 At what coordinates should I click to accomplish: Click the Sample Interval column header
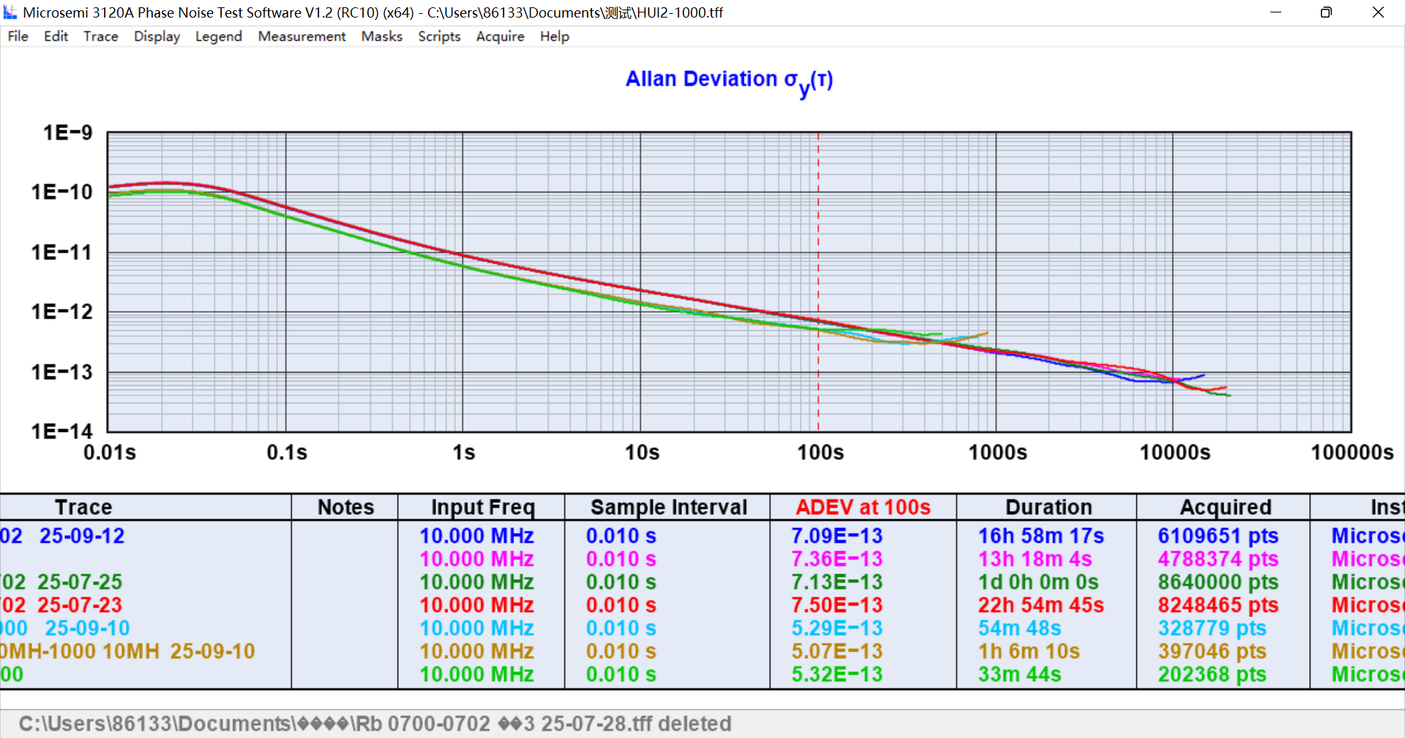(x=668, y=507)
